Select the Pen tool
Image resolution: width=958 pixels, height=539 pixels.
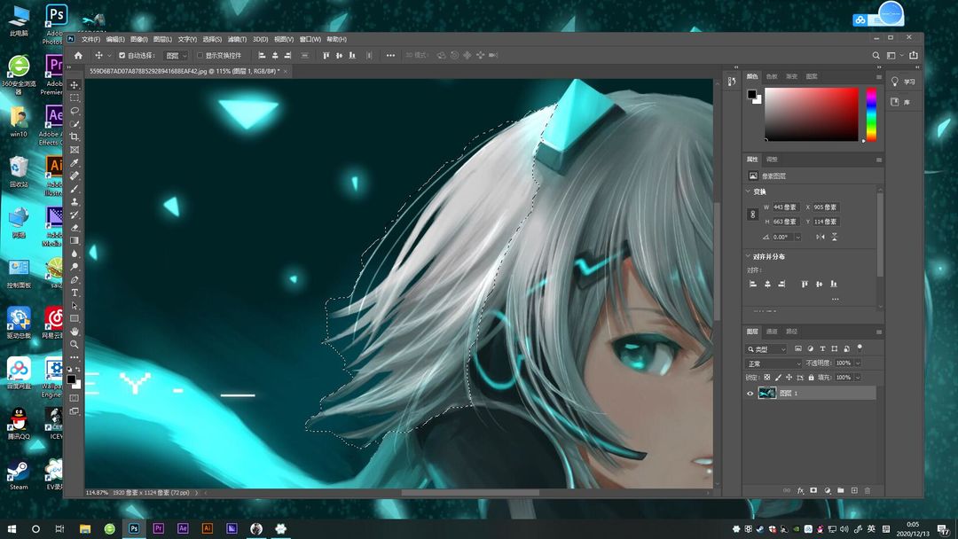pos(75,279)
